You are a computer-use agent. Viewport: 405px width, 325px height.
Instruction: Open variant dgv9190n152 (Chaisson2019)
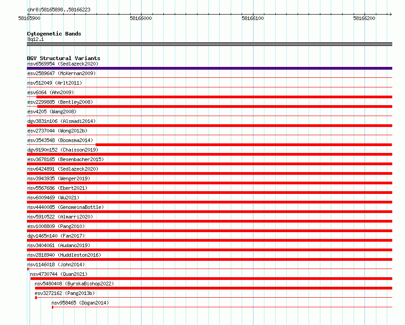63,150
